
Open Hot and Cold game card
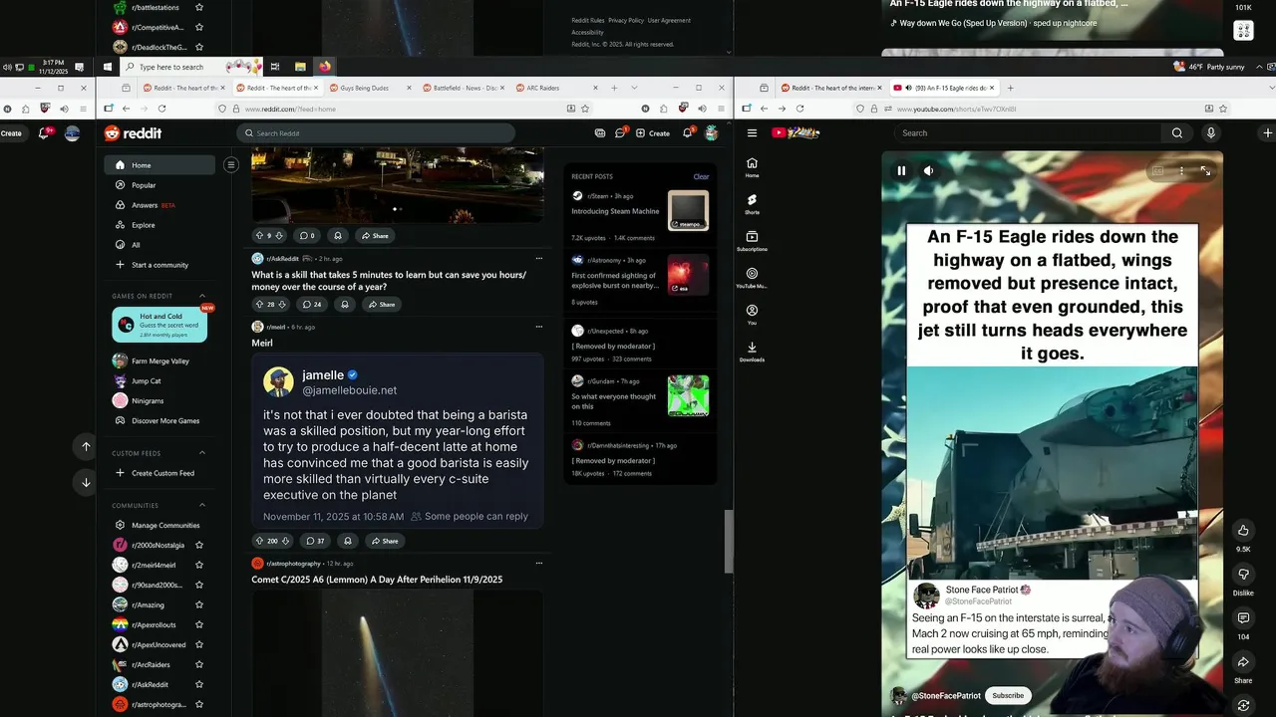tap(159, 325)
